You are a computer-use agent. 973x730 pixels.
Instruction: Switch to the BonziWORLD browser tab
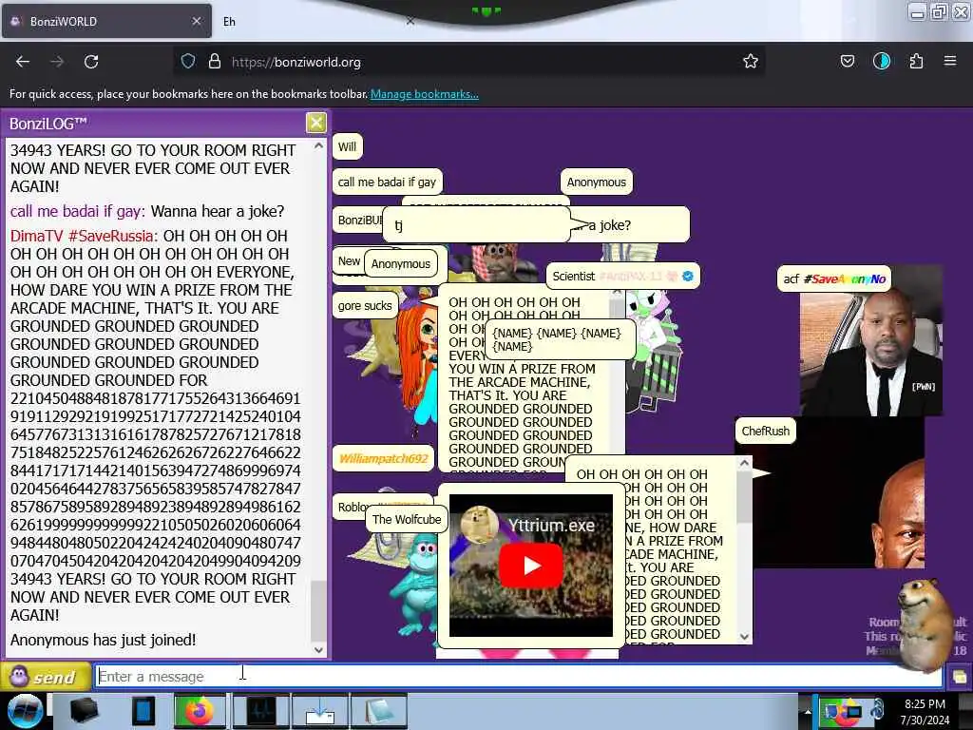(106, 21)
